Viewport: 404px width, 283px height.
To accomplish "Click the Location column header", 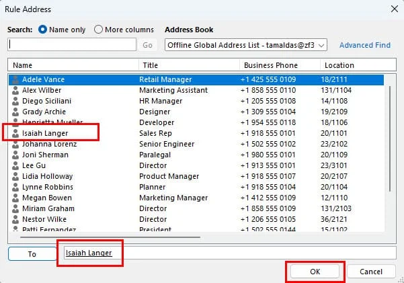I will (358, 65).
